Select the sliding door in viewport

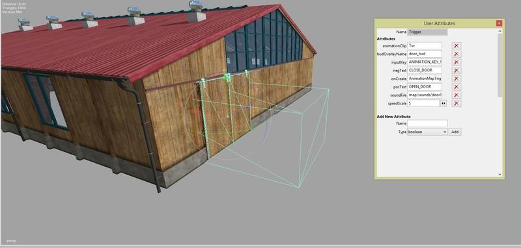tap(220, 116)
